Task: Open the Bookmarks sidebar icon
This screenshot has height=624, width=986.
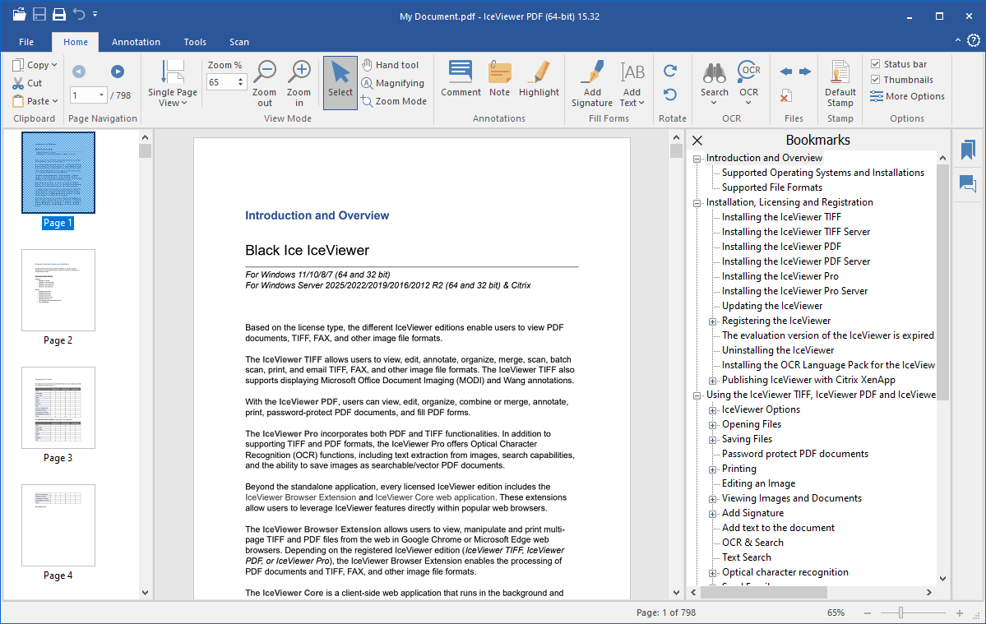Action: (x=968, y=150)
